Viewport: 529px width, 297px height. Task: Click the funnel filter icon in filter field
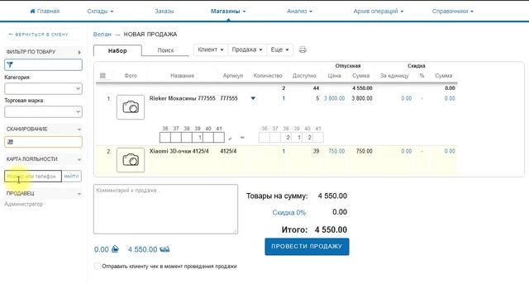click(10, 64)
